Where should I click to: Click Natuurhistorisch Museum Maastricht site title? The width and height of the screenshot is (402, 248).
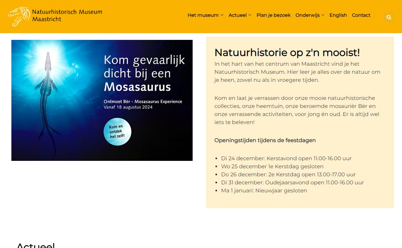pos(67,15)
